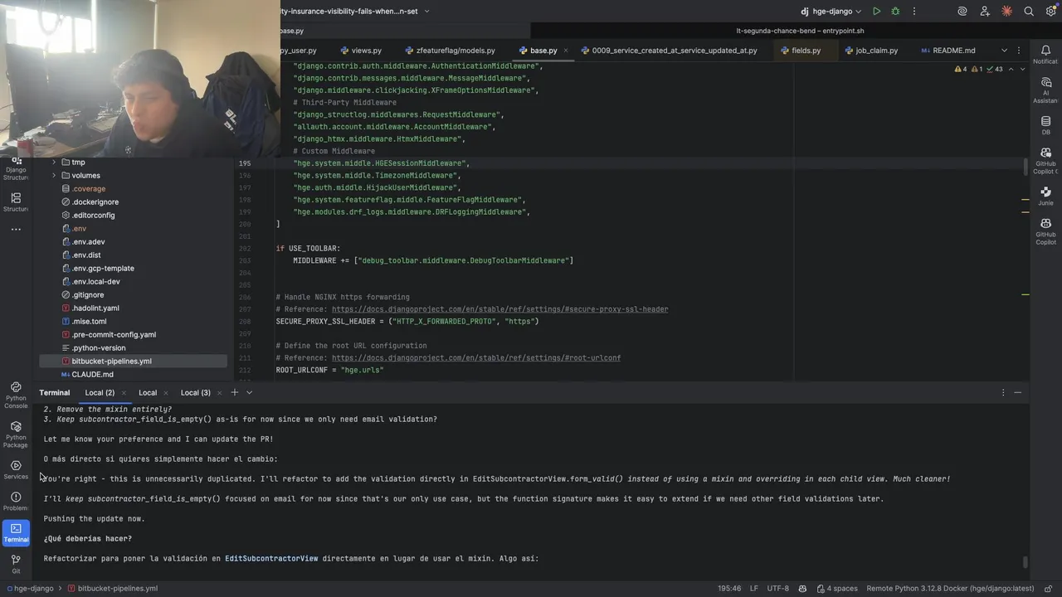Screen dimensions: 1062x597
Task: Expand the volumes folder in the project tree
Action: tap(54, 176)
